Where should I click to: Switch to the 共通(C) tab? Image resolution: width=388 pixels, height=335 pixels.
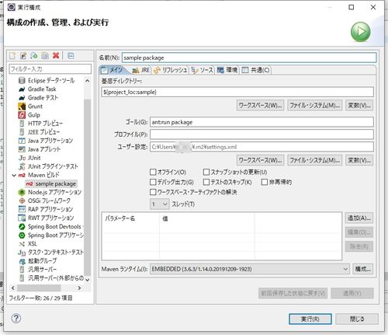coord(256,70)
